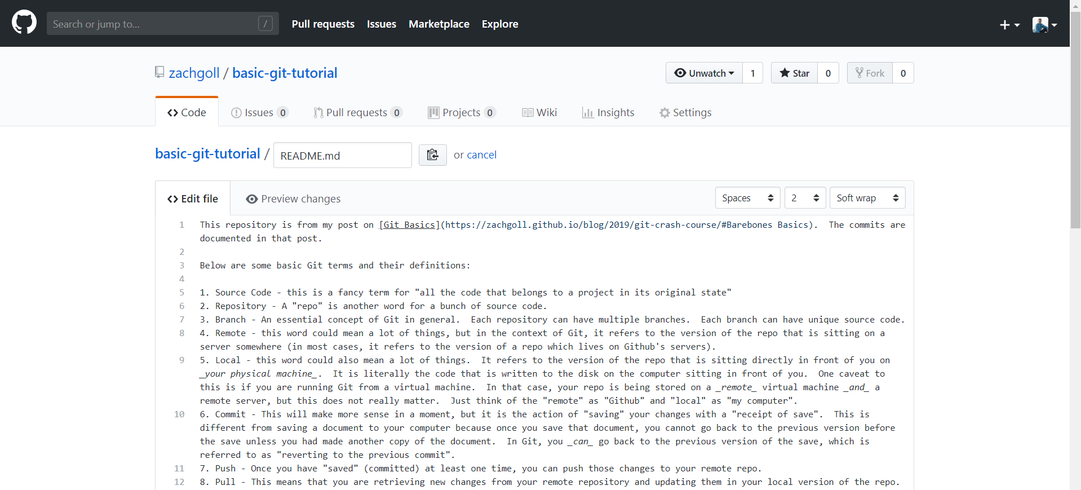Open the Wiki tab
The width and height of the screenshot is (1081, 490).
click(x=539, y=113)
